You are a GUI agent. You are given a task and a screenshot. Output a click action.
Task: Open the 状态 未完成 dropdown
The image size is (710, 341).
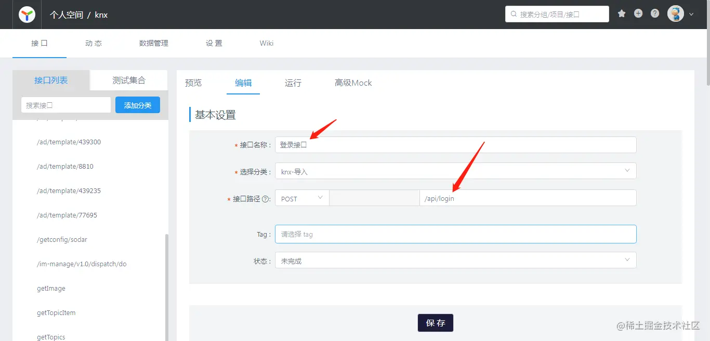pos(456,261)
